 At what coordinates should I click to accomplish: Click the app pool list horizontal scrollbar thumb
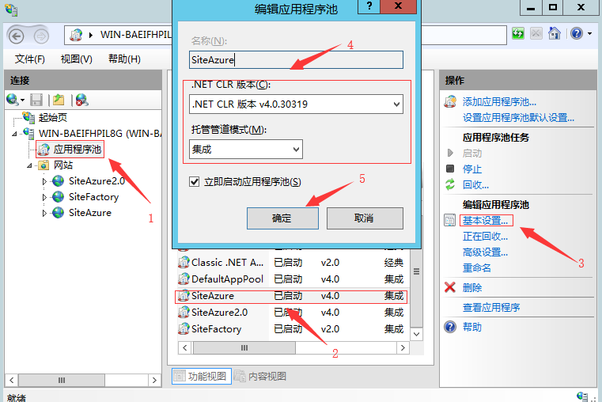(x=244, y=348)
